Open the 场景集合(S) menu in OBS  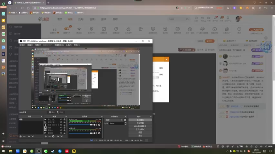tap(59, 45)
